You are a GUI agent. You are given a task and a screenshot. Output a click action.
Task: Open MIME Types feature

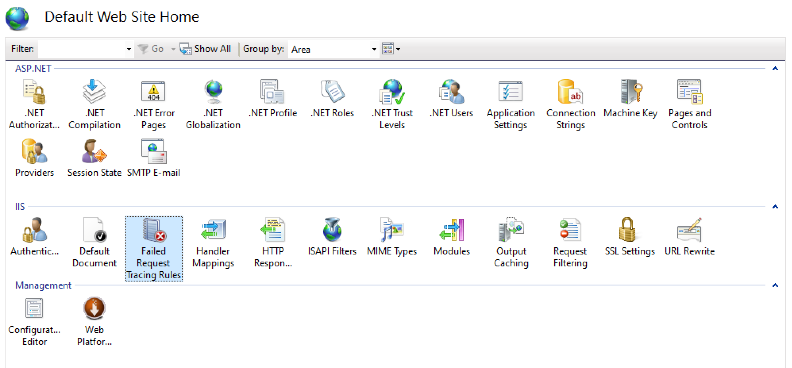coord(392,237)
